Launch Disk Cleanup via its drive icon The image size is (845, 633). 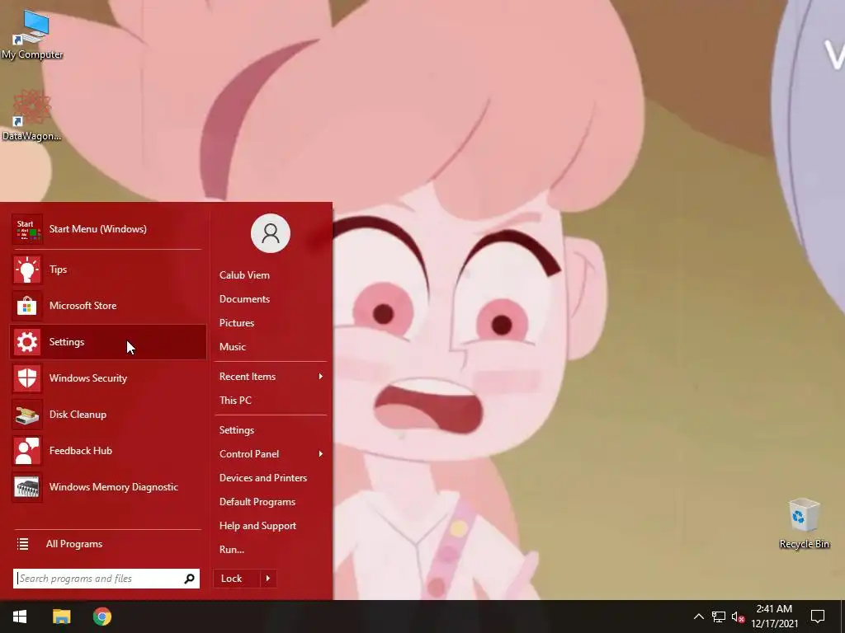pos(26,415)
